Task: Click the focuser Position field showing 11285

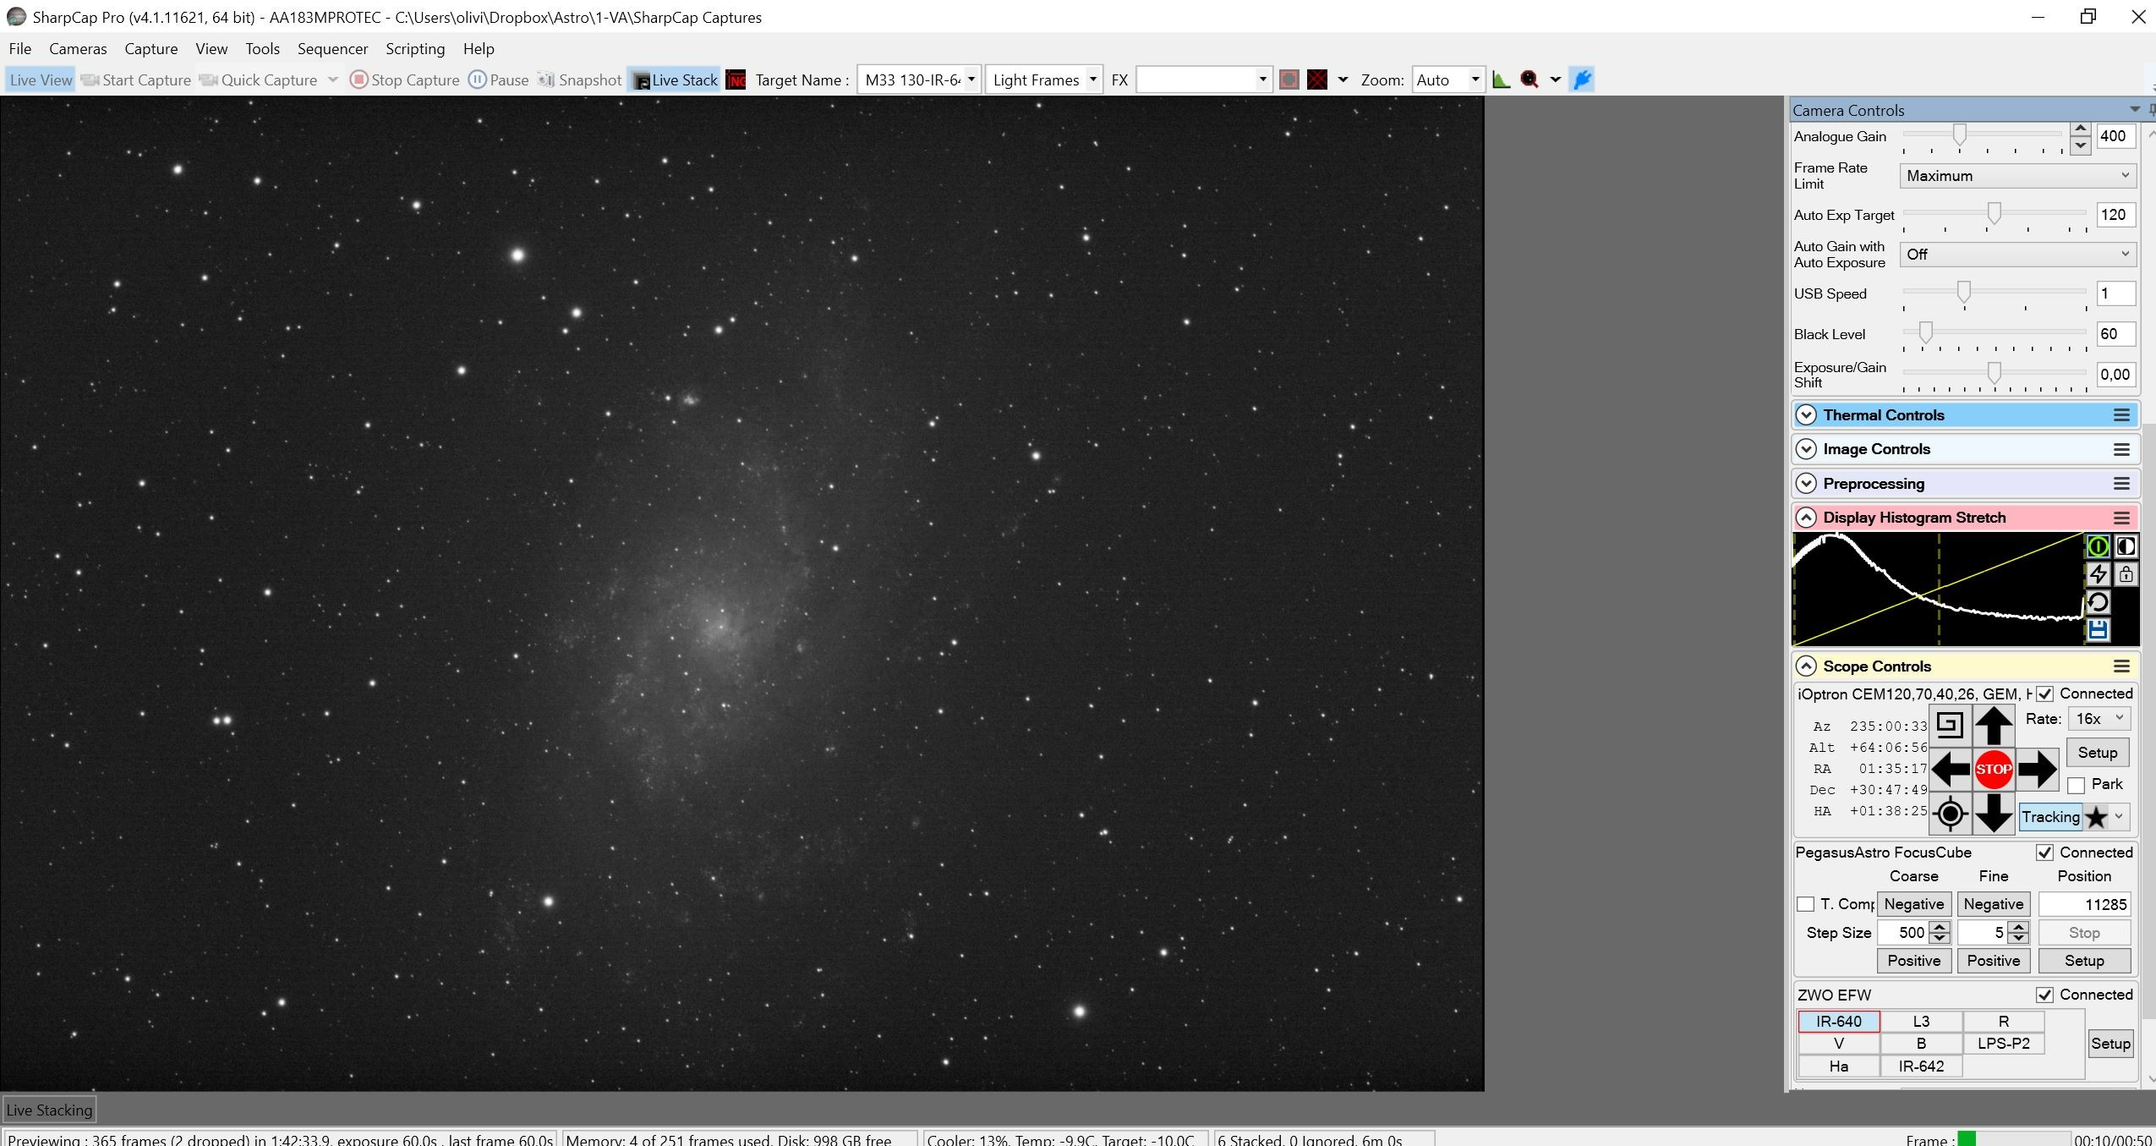Action: click(x=2084, y=904)
